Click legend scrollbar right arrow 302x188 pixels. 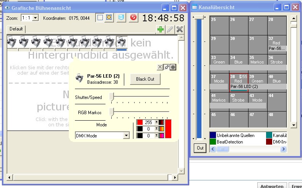click(x=283, y=149)
